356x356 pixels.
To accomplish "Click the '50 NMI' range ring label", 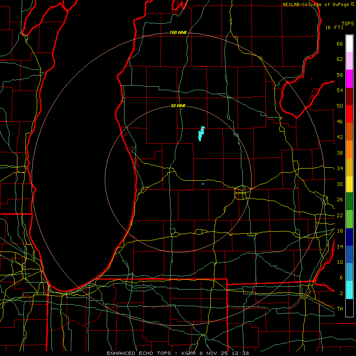I will tap(178, 106).
